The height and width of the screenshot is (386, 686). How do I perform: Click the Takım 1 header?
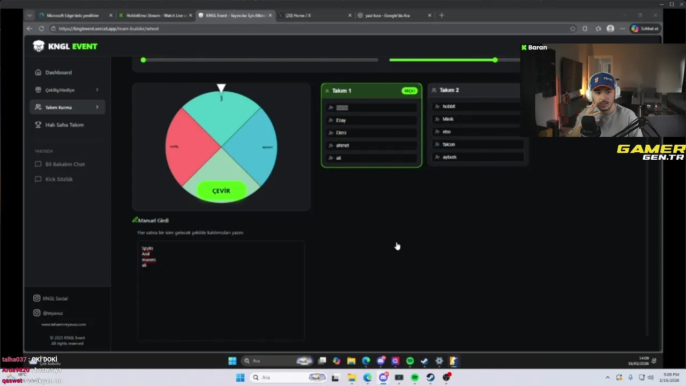point(371,91)
